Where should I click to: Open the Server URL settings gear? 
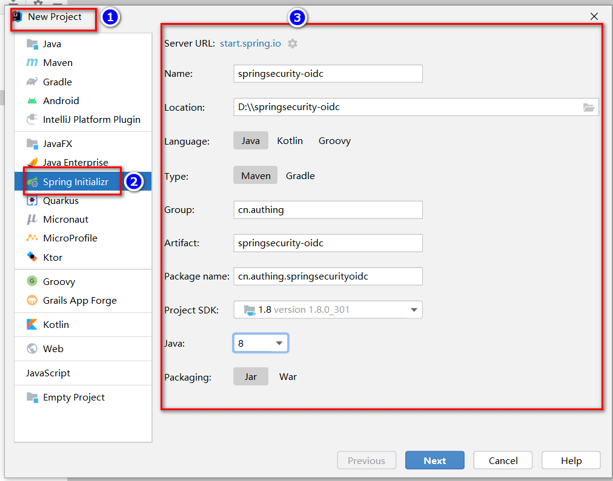coord(293,43)
